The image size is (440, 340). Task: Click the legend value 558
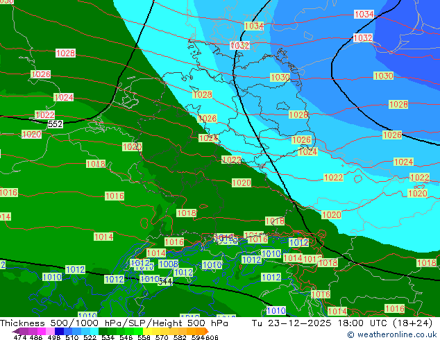point(144,337)
